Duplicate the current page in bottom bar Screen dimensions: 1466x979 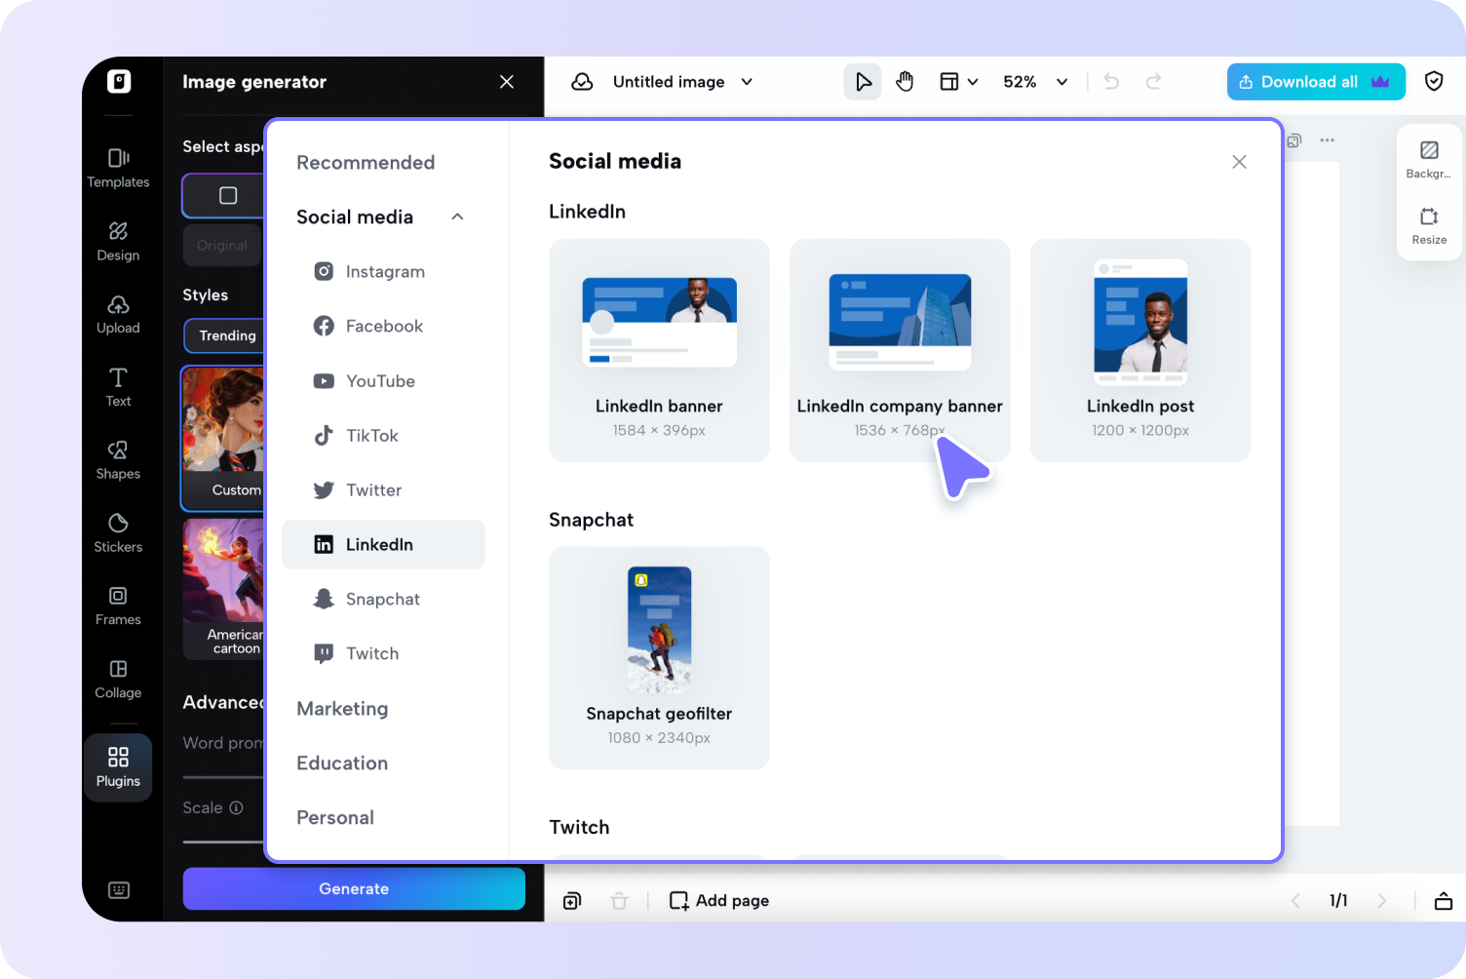point(572,901)
